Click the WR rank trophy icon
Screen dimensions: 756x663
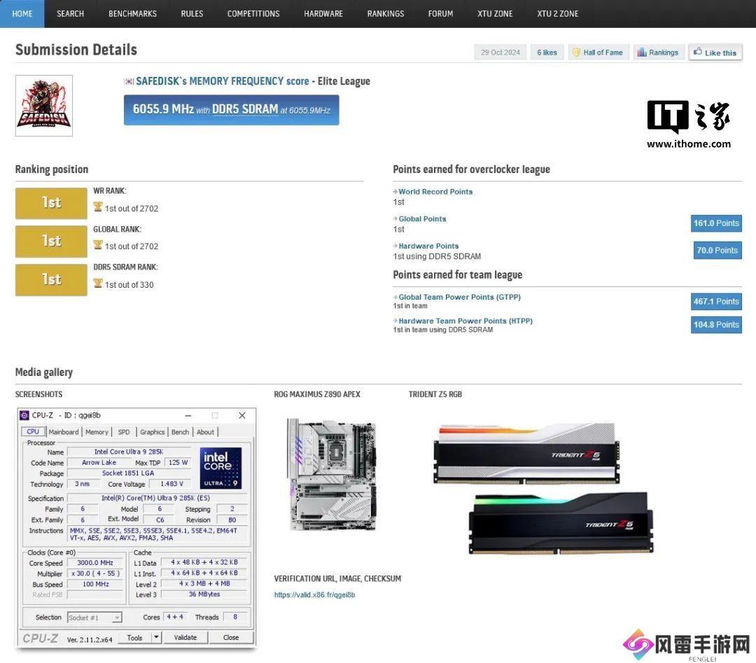coord(98,208)
